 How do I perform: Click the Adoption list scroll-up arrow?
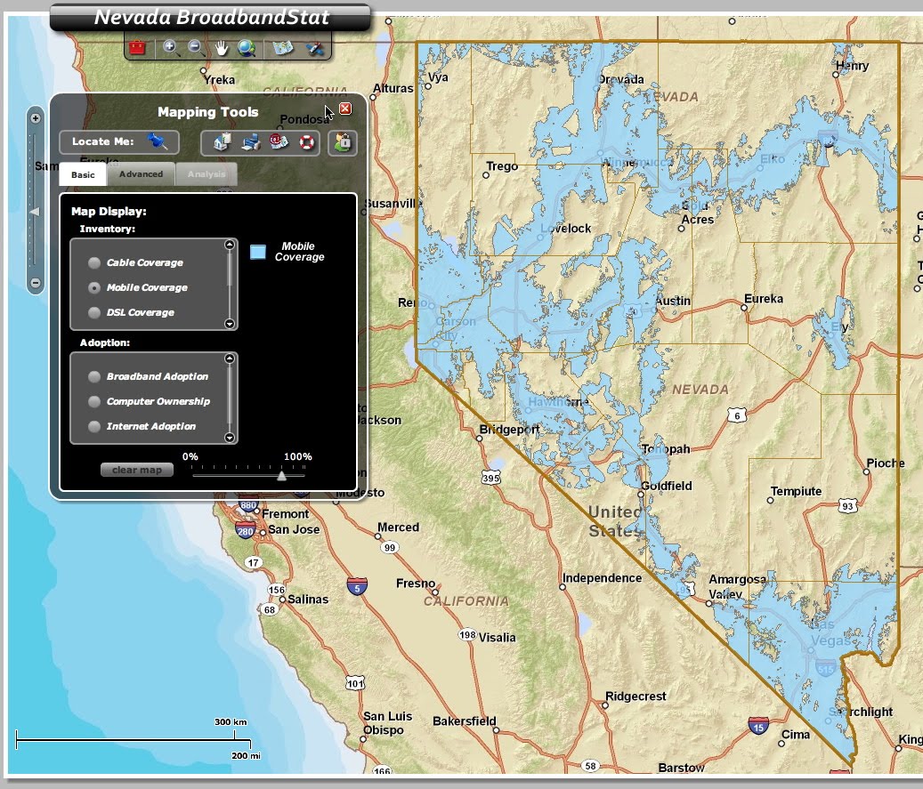point(230,358)
